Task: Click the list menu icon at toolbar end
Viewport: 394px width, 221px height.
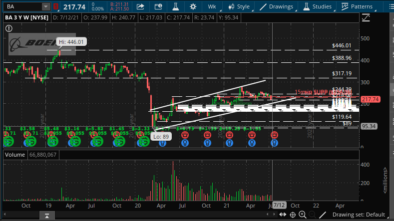Action: [391, 6]
